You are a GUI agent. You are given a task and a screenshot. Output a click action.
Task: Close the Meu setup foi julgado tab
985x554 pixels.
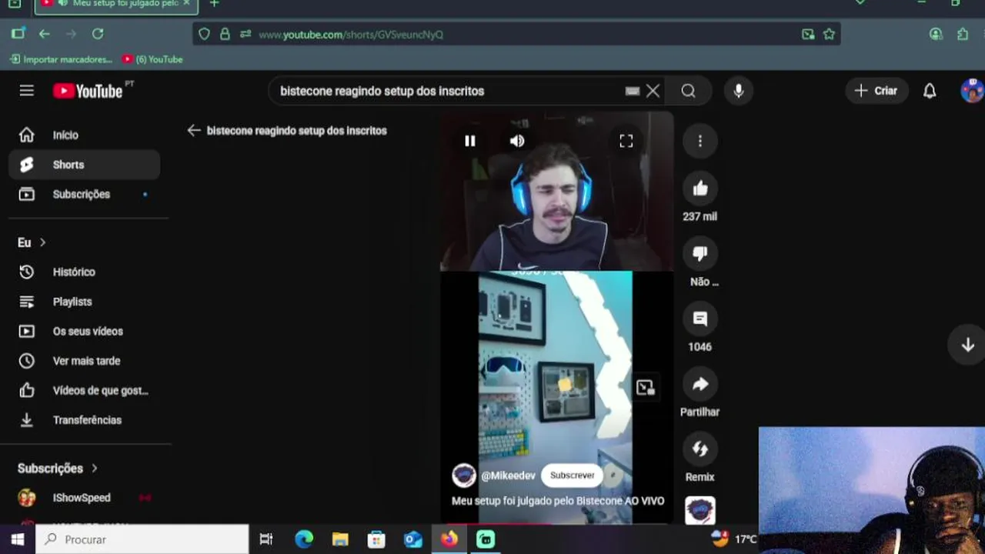[x=186, y=4]
